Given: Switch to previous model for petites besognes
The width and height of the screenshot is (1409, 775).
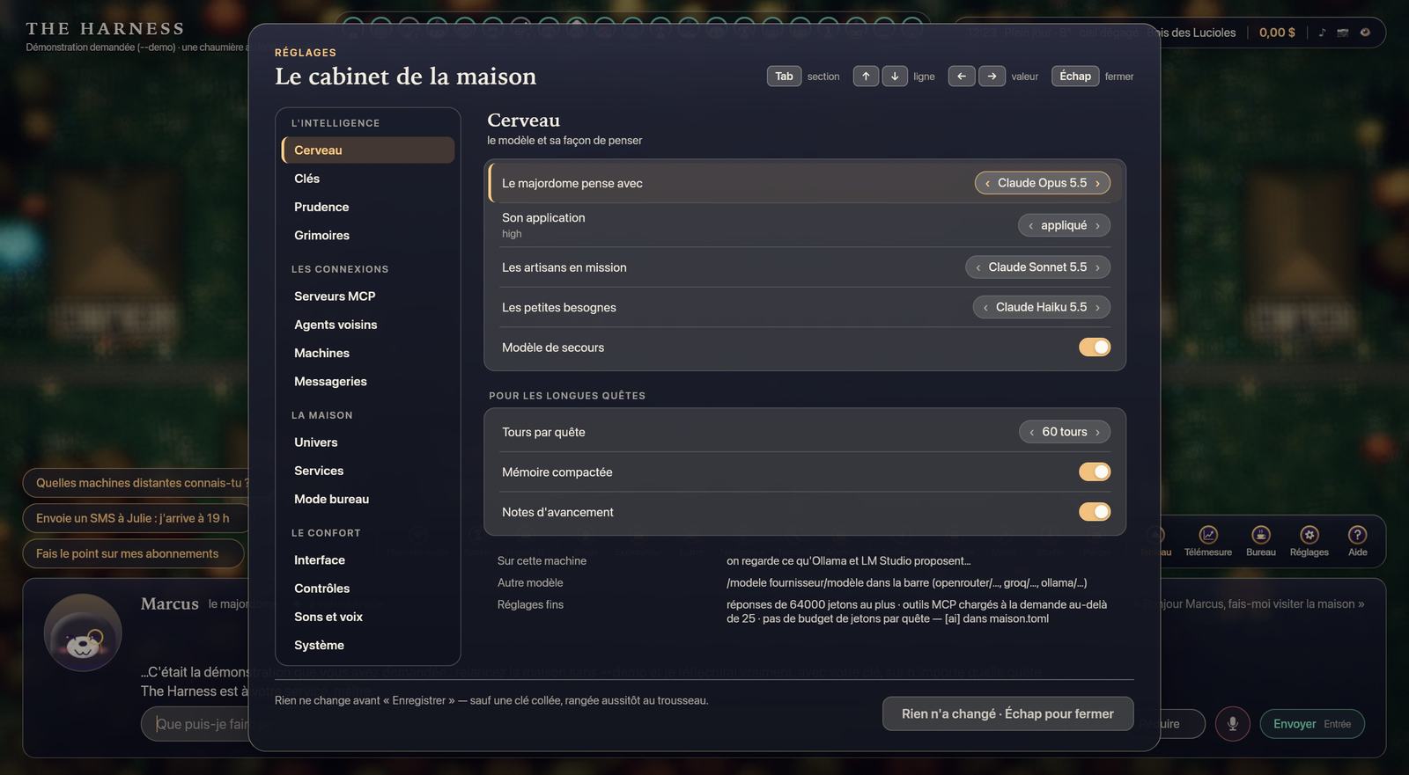Looking at the screenshot, I should tap(985, 307).
